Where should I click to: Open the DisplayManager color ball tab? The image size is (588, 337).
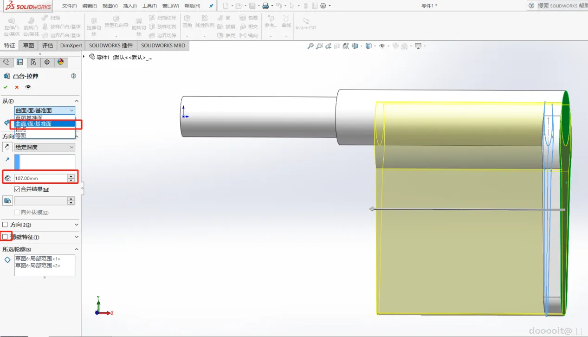point(60,62)
